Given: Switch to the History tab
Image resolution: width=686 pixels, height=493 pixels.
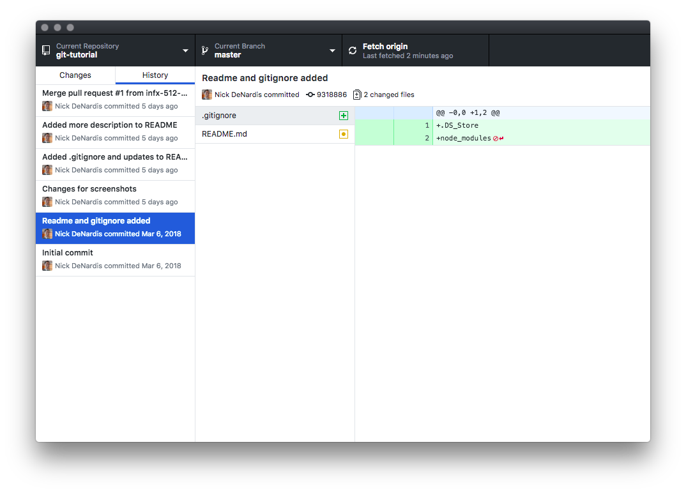Looking at the screenshot, I should point(155,75).
